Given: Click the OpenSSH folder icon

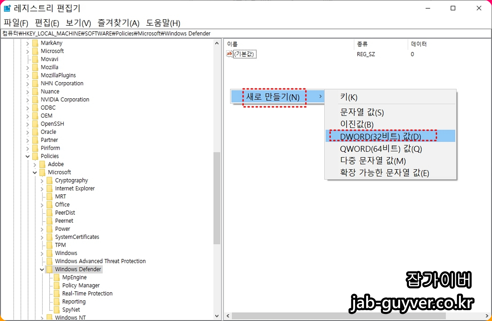Looking at the screenshot, I should point(35,124).
